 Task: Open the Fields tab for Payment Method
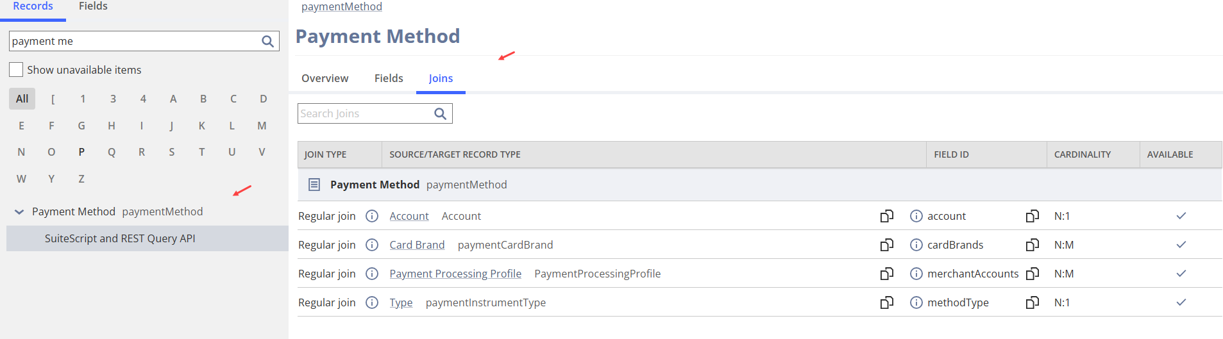click(389, 78)
